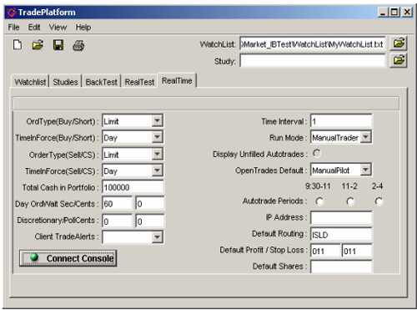Click the New document toolbar icon
The height and width of the screenshot is (310, 417).
18,45
